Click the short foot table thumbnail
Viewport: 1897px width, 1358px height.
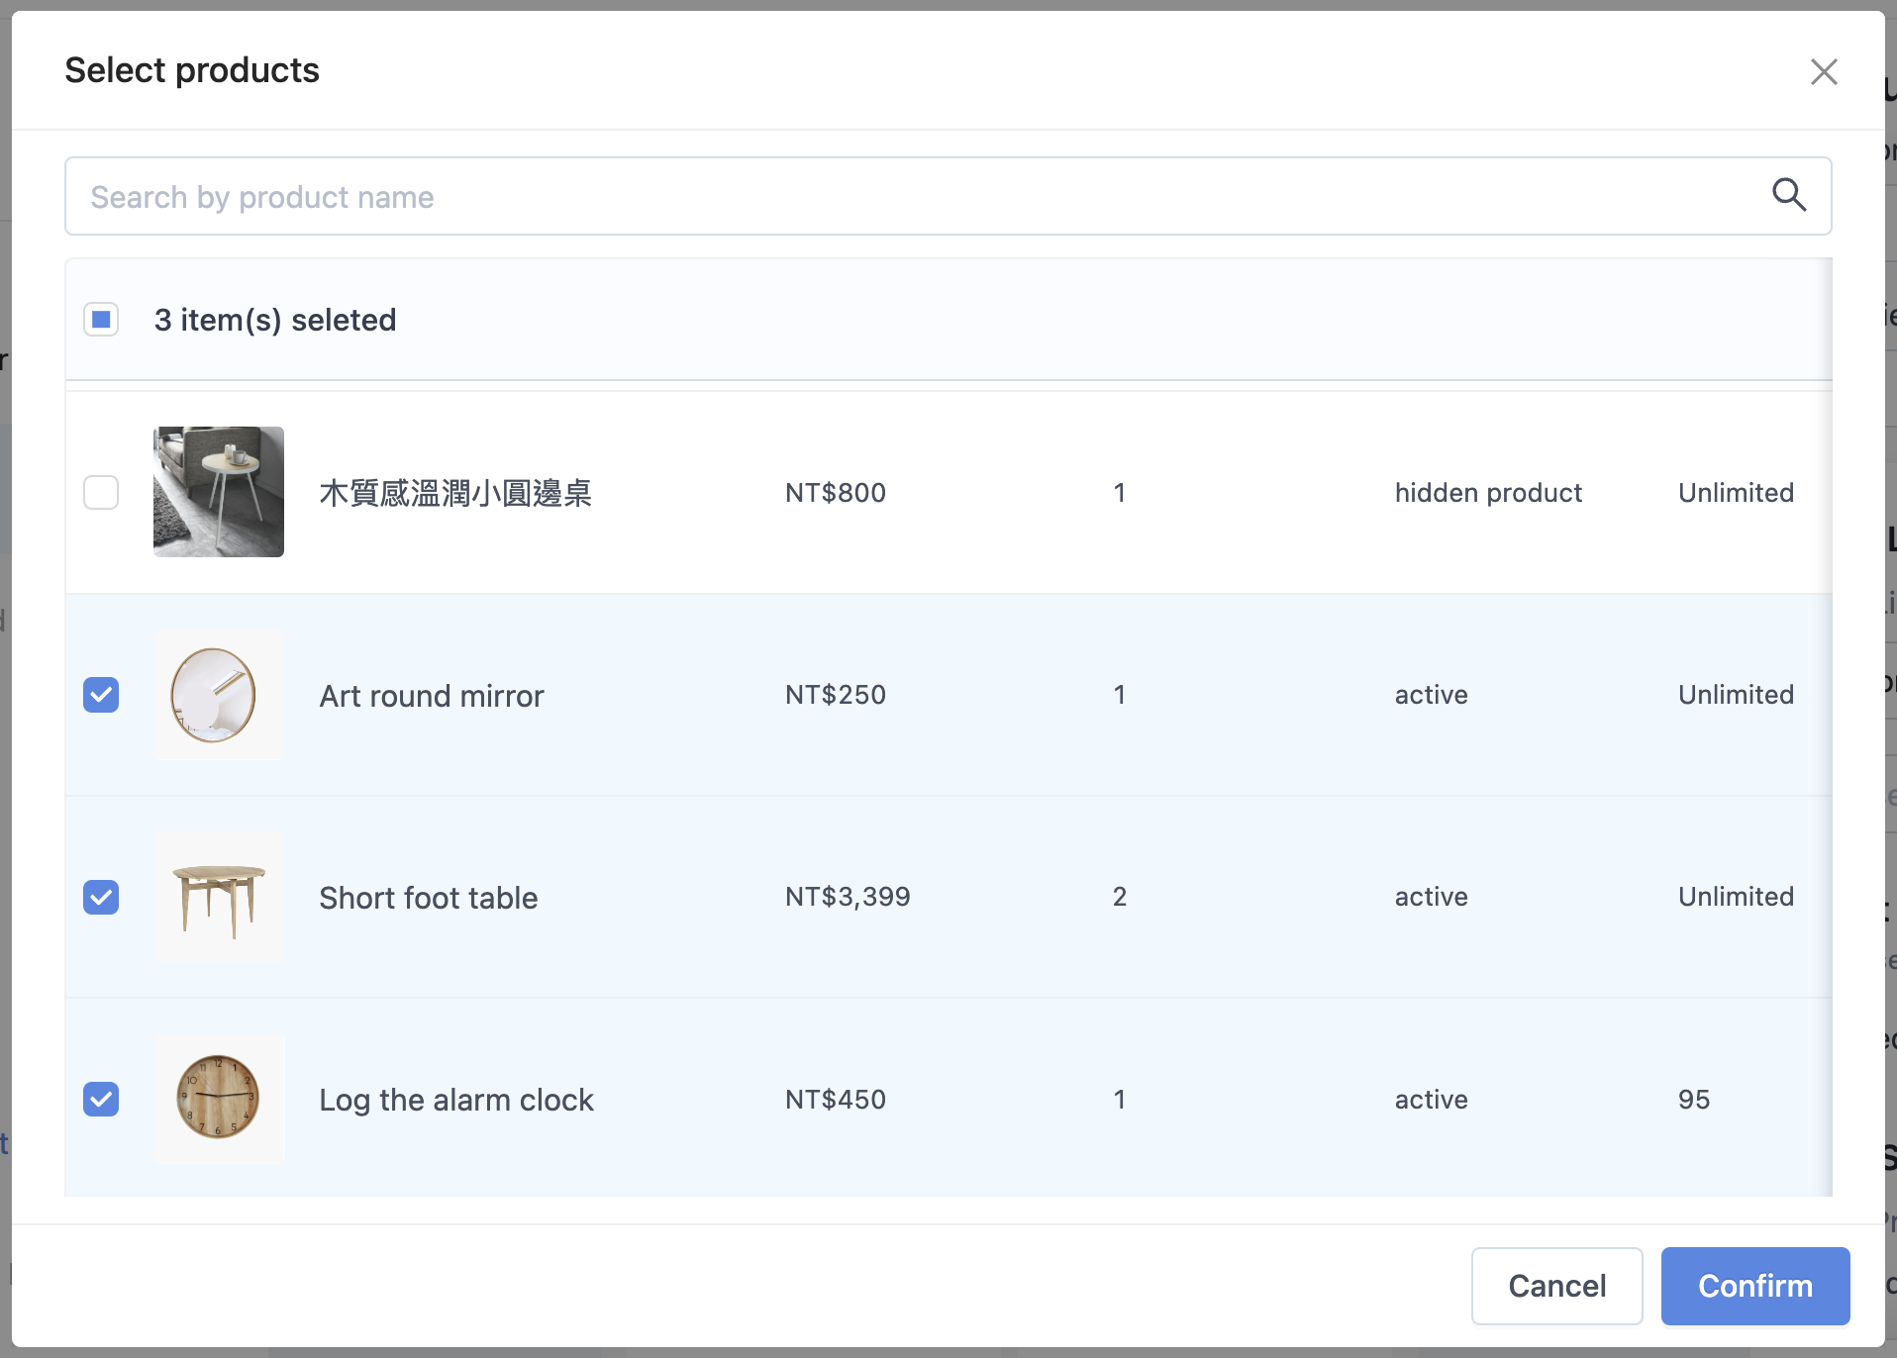tap(219, 897)
